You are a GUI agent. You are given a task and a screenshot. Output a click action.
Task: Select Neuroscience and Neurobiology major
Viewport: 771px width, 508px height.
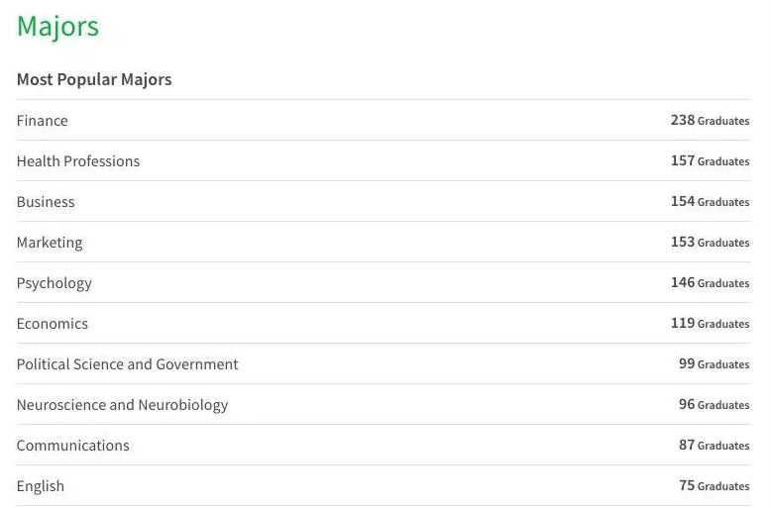coord(122,405)
